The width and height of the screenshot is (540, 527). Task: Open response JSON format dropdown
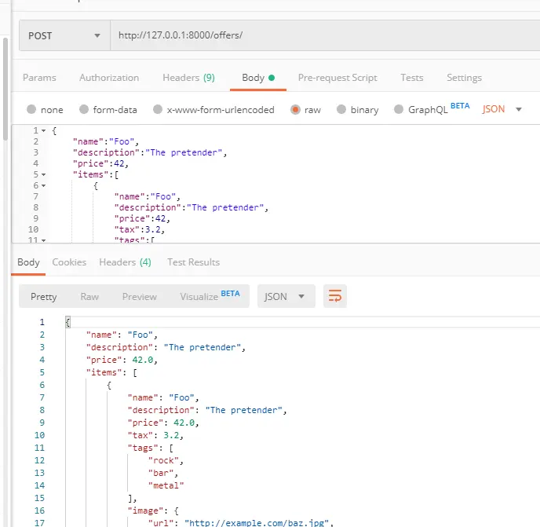click(286, 296)
